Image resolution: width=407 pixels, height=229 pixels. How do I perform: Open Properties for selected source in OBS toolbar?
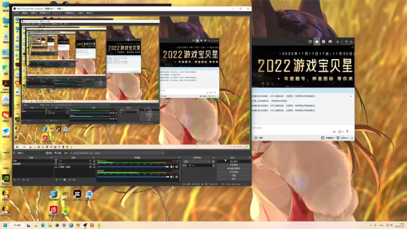49,153
